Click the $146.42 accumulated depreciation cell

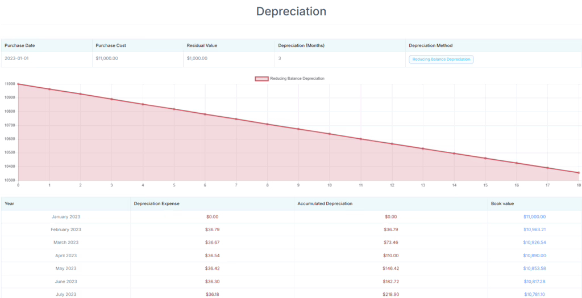click(x=390, y=268)
